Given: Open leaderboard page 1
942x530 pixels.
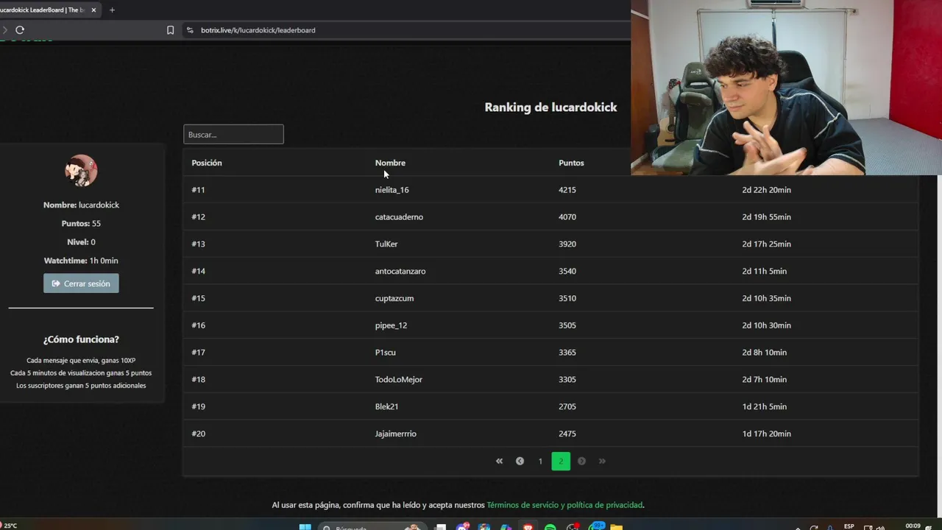Looking at the screenshot, I should click(x=540, y=461).
